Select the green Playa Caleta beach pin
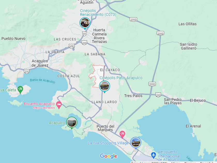 pos(20,90)
